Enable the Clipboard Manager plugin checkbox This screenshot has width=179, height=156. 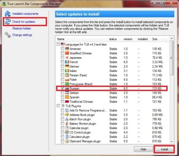pos(62,141)
